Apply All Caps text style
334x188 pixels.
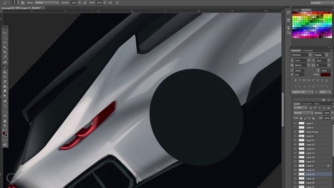(x=304, y=80)
